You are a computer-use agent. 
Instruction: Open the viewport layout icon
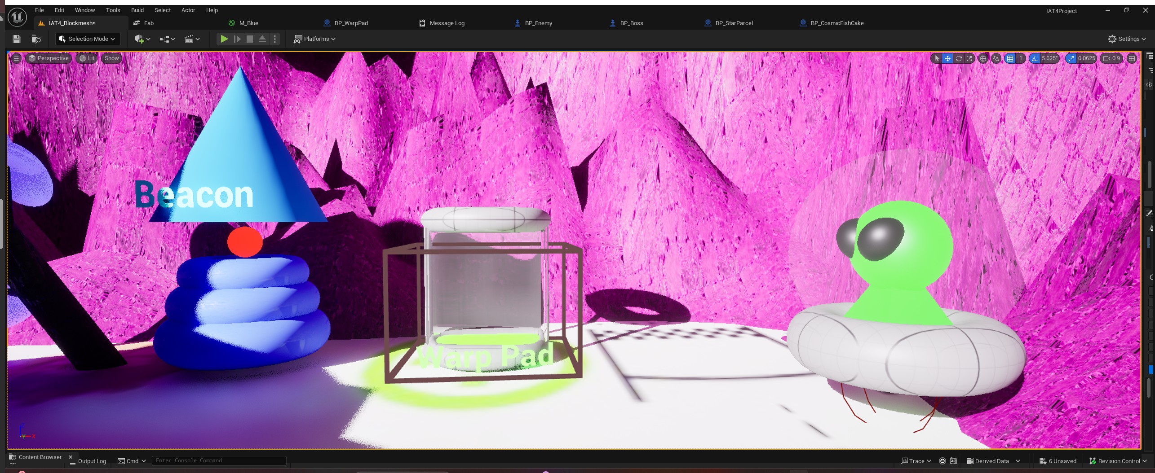click(x=1132, y=58)
